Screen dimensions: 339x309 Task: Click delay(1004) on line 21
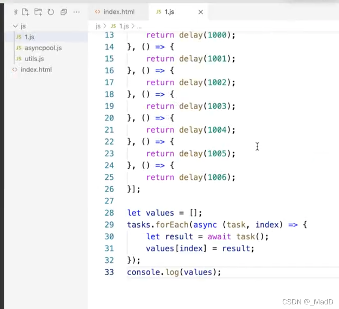205,130
